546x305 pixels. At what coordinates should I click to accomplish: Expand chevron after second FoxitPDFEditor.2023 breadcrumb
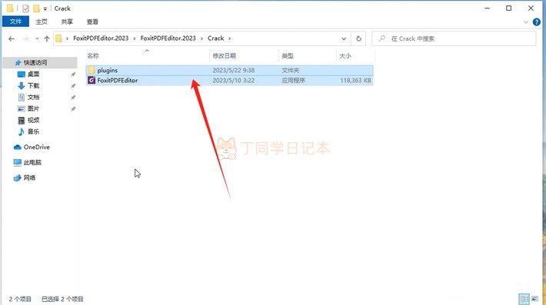pos(201,38)
